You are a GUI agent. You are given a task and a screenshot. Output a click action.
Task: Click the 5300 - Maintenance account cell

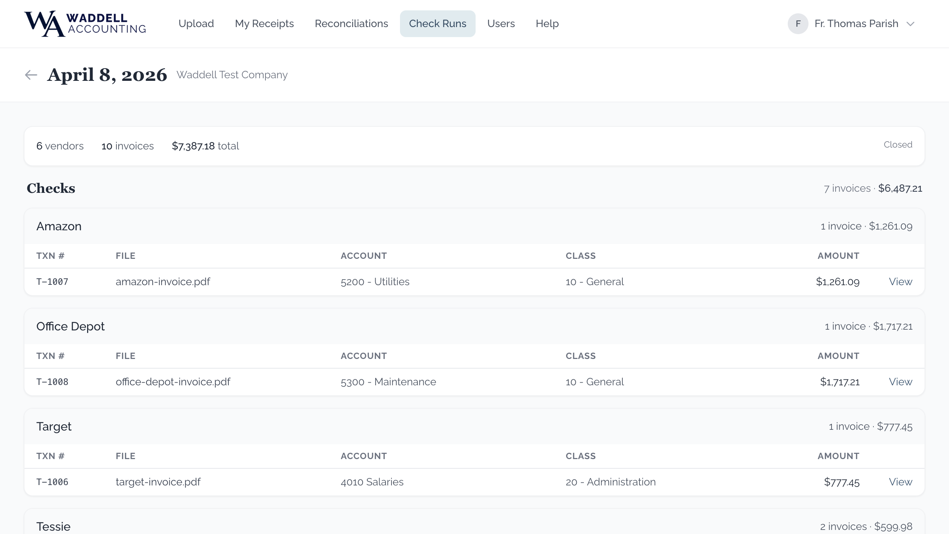[388, 382]
